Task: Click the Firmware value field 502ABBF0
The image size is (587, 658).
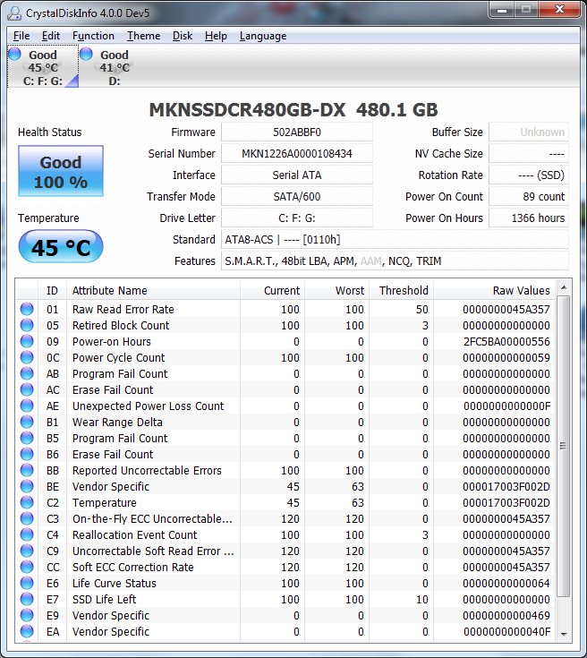Action: pyautogui.click(x=297, y=132)
